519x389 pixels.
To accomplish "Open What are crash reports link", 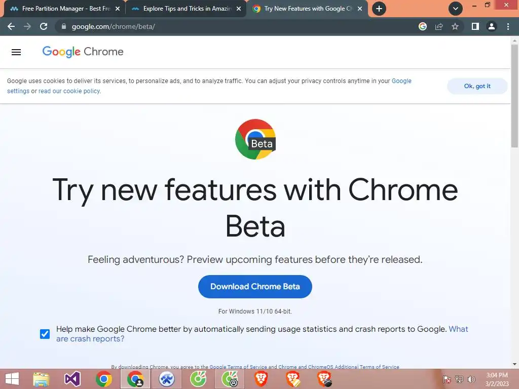I will 90,339.
